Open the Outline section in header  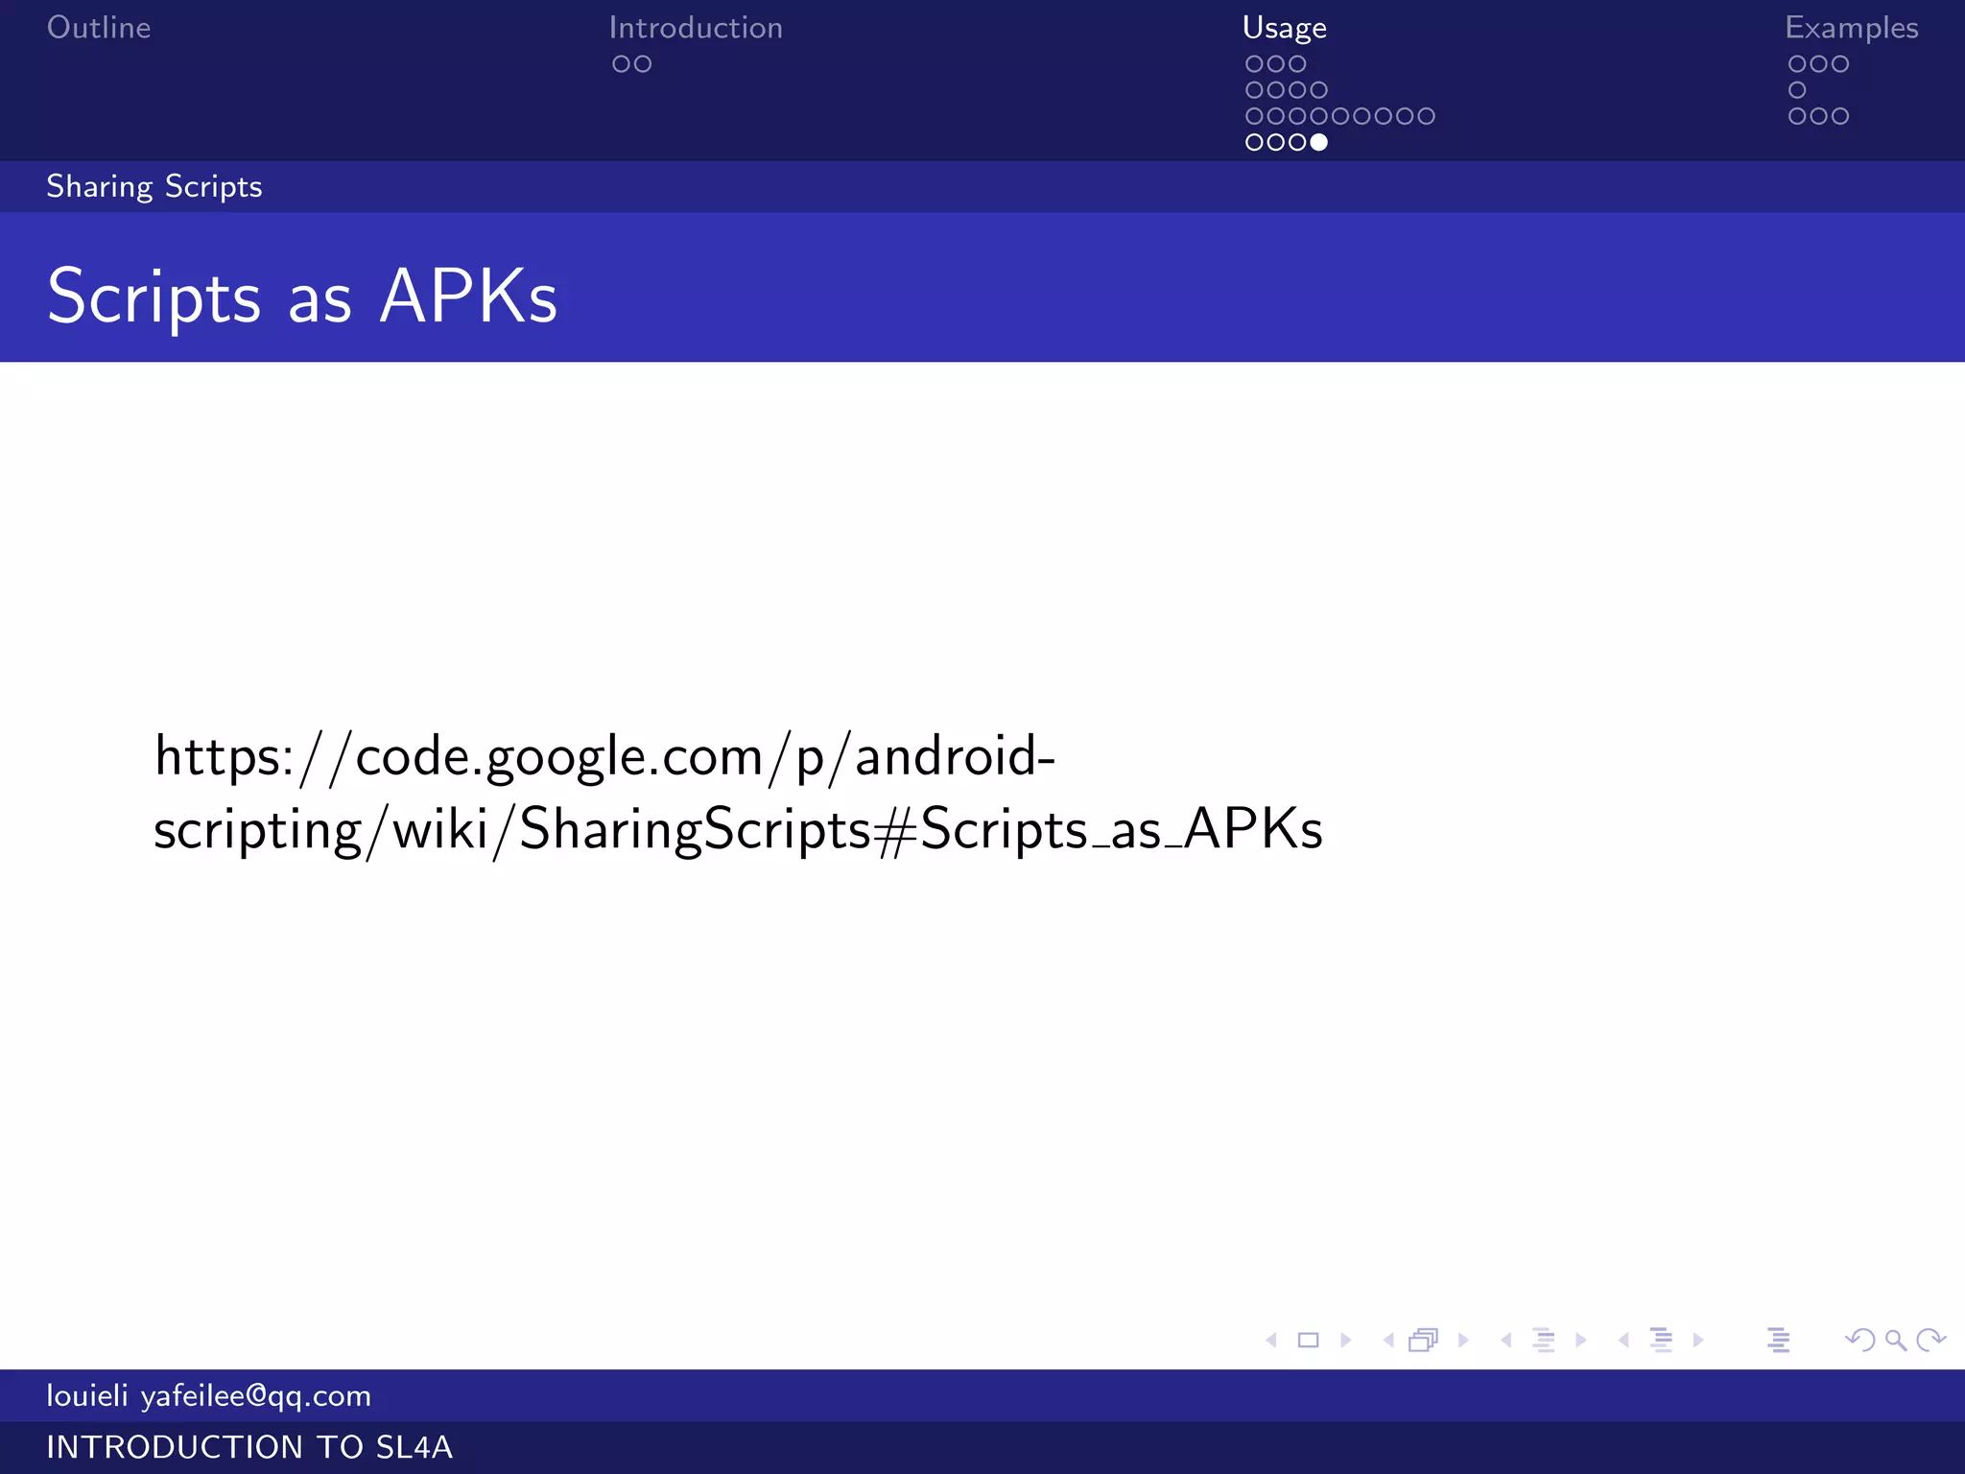(x=99, y=28)
